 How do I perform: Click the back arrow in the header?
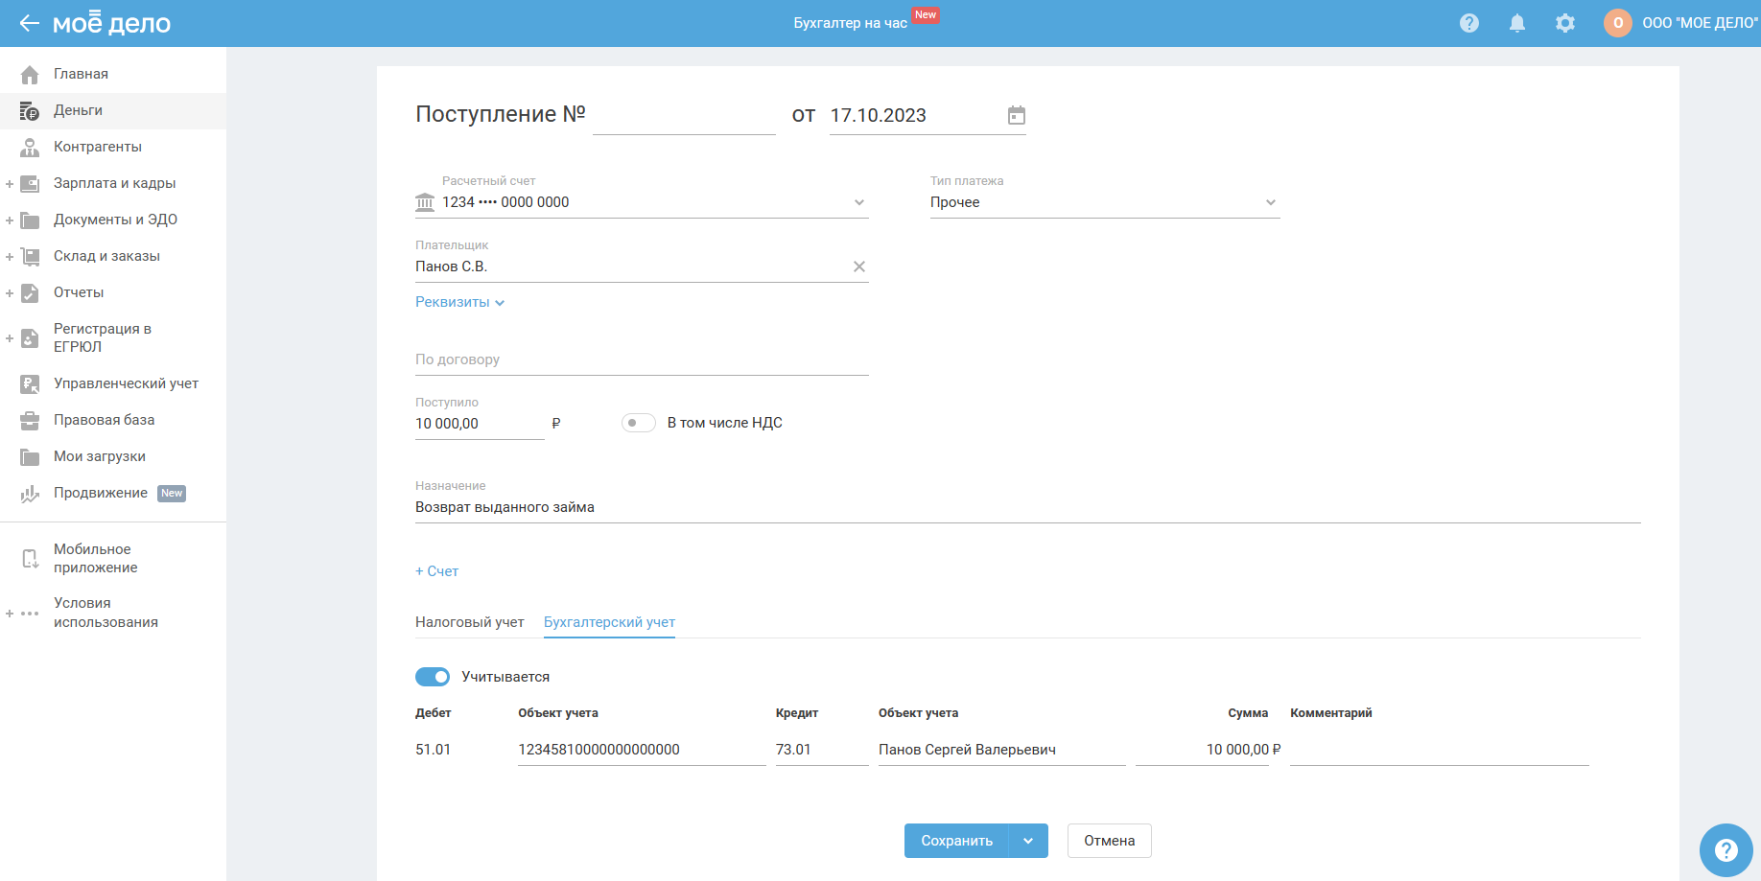[x=29, y=23]
